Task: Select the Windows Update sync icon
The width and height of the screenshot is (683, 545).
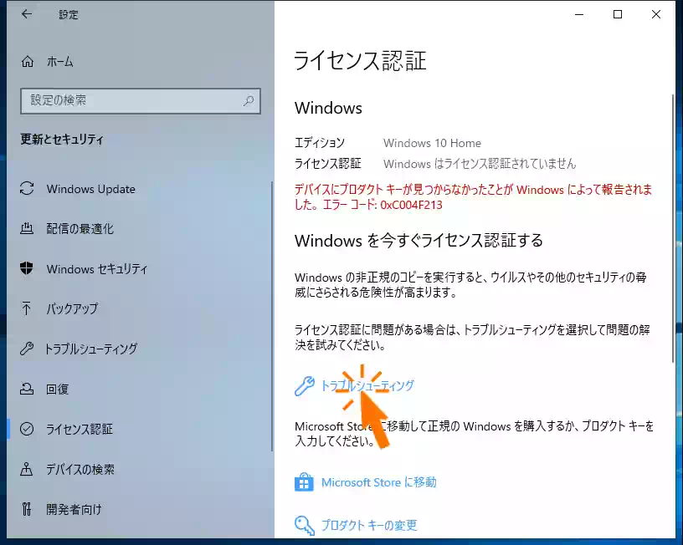Action: click(x=27, y=188)
